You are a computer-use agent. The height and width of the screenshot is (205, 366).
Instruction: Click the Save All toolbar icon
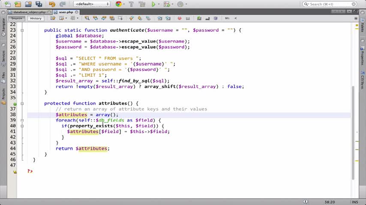[x=39, y=4]
